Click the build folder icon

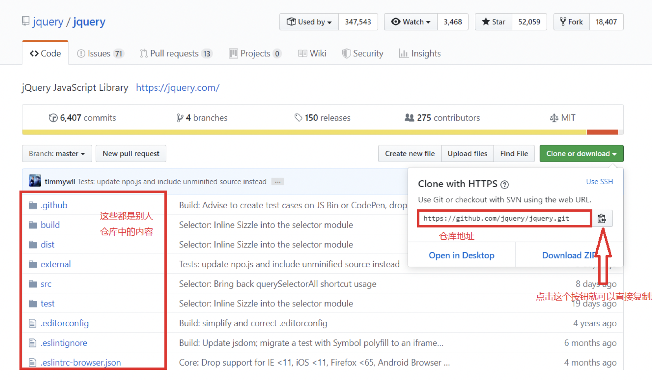coord(33,225)
